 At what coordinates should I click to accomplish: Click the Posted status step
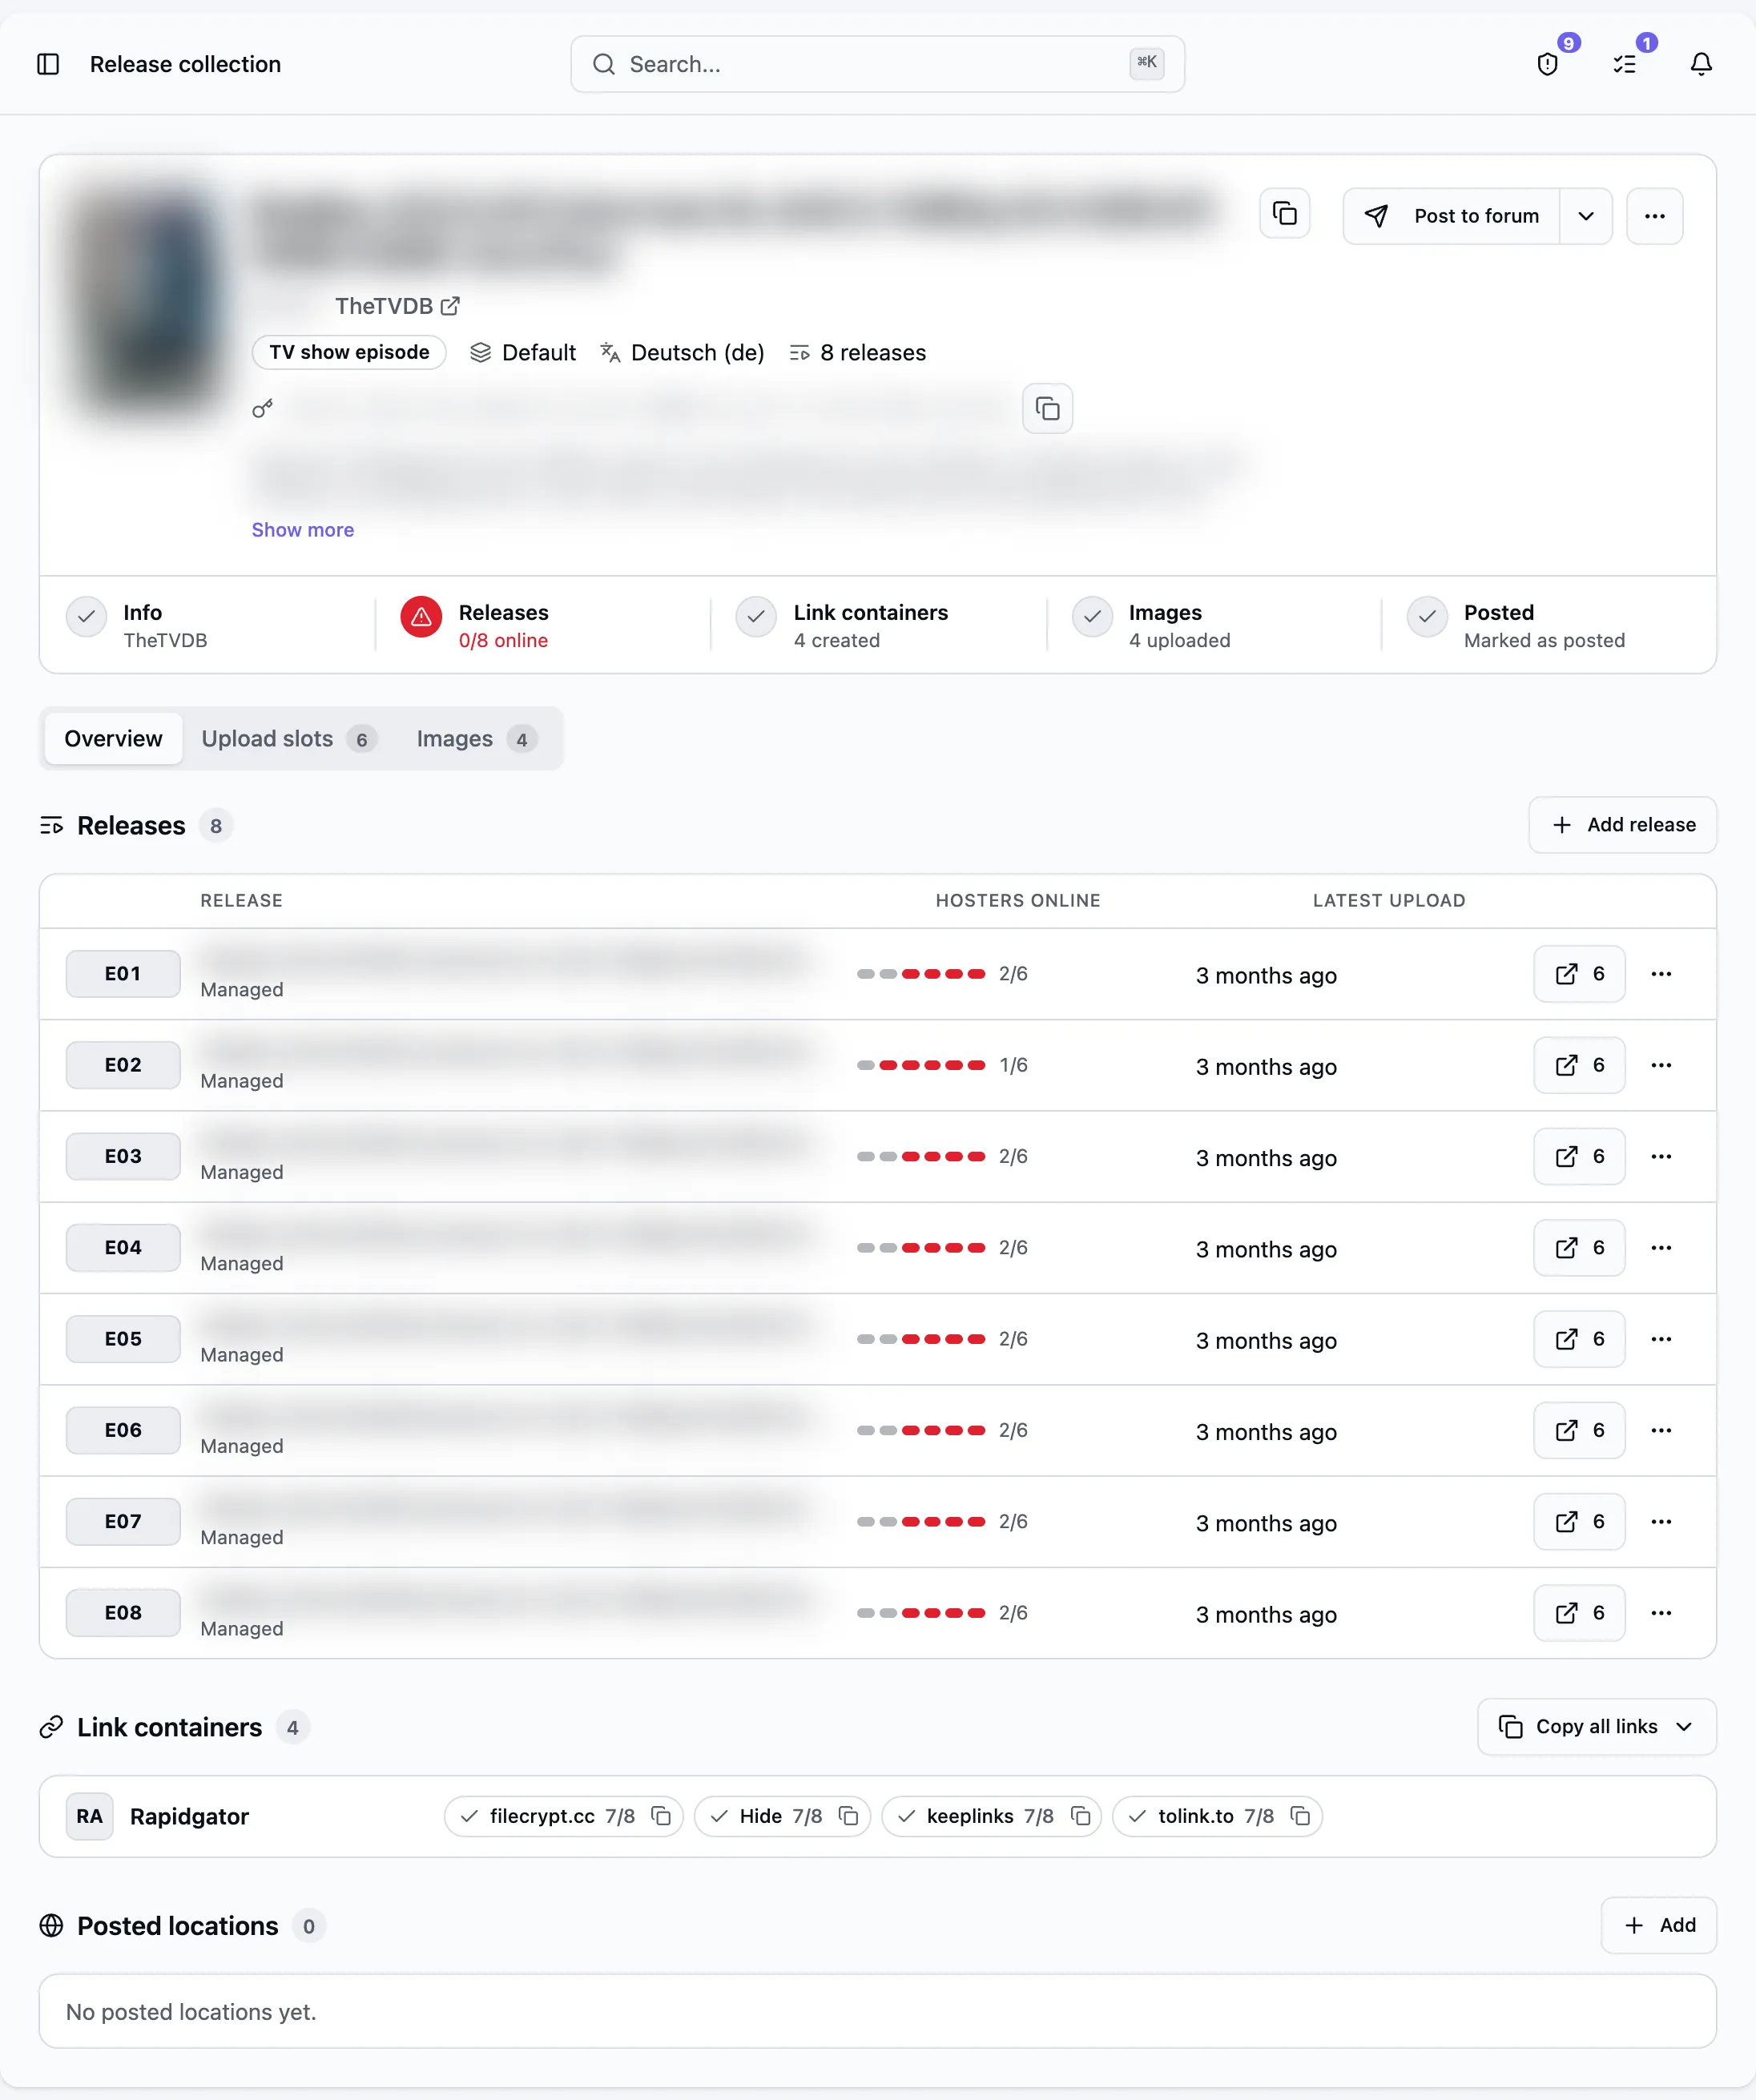(x=1516, y=625)
